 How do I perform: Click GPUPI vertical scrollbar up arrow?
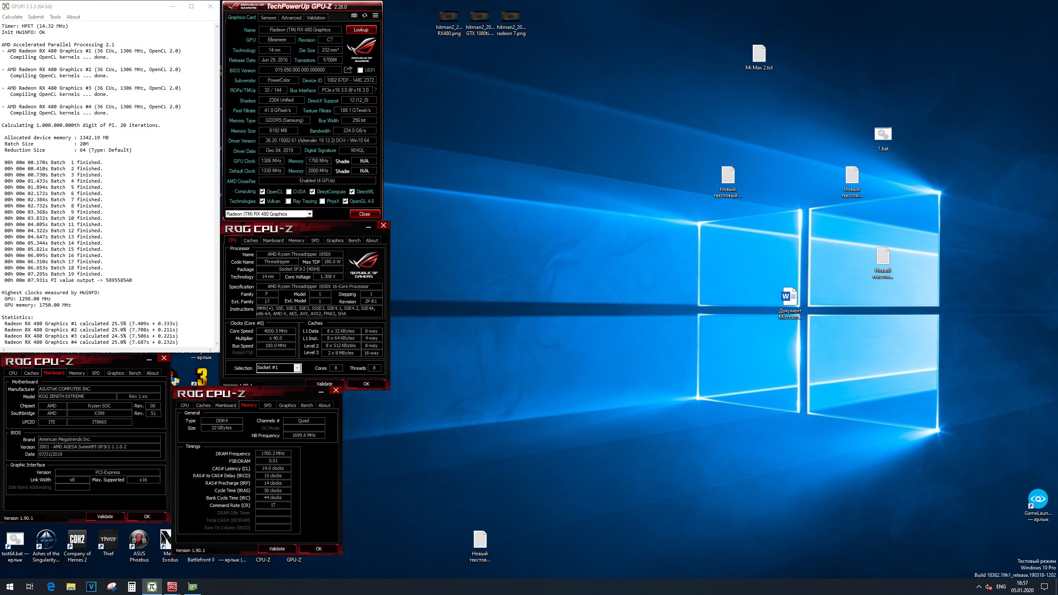pos(217,26)
